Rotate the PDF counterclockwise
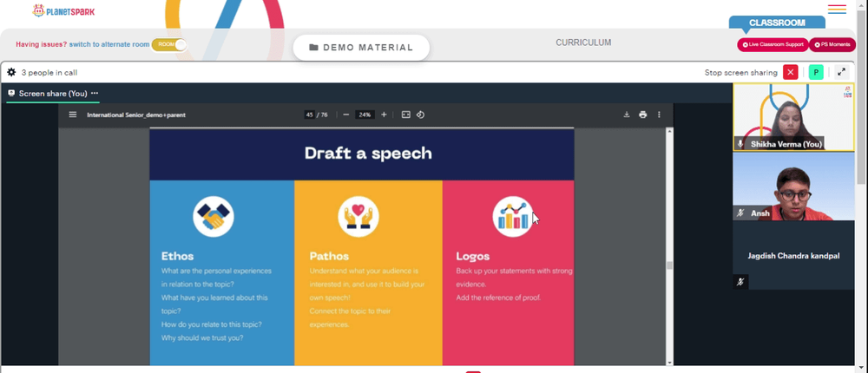868x373 pixels. click(x=420, y=115)
